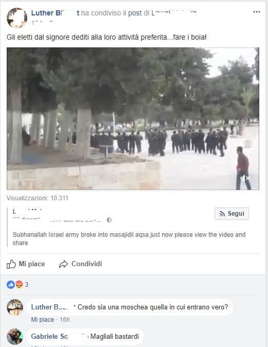
Task: Click the angry reaction emoji icon
Action: [x=19, y=285]
